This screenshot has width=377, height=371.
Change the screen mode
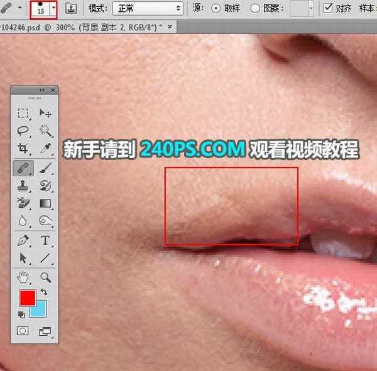click(x=45, y=331)
